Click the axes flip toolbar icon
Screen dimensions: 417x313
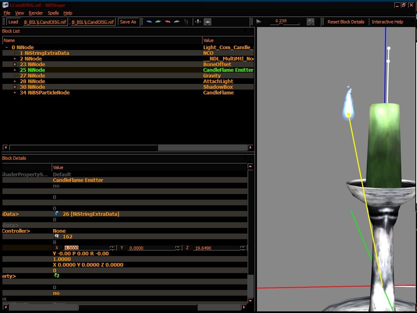point(198,22)
